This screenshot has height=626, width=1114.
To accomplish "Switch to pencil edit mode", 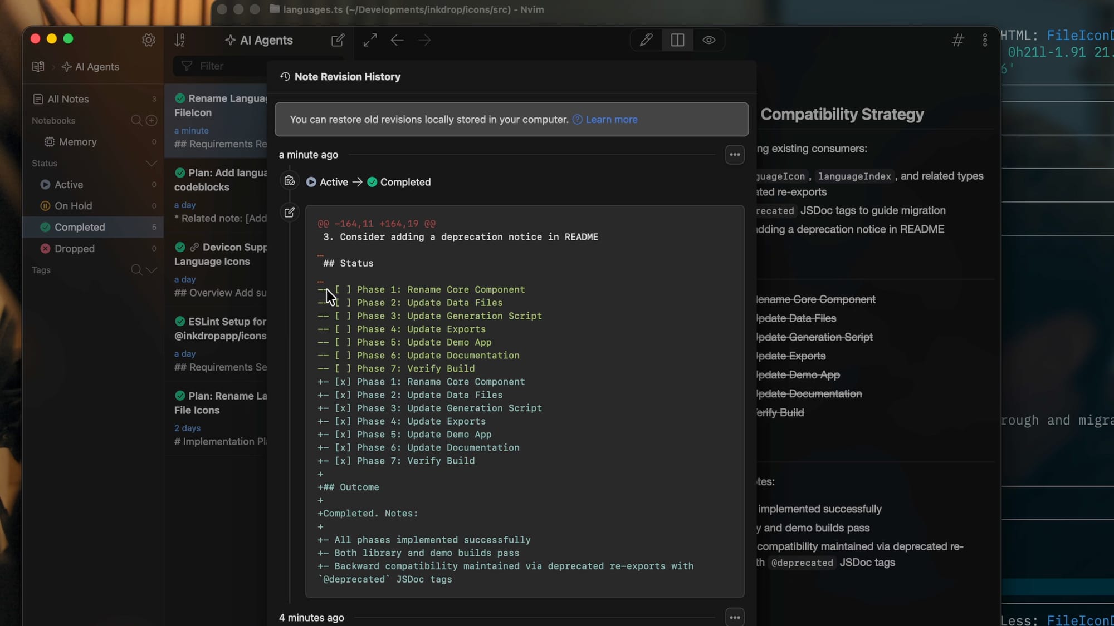I will point(646,40).
